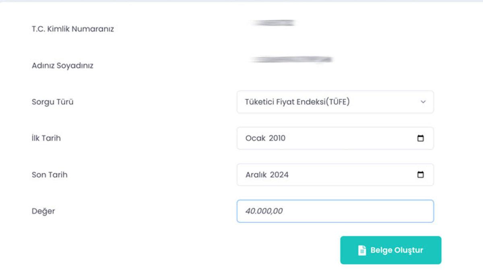Click the İlk Tarih label
Screen dimensions: 483x271
click(46, 139)
